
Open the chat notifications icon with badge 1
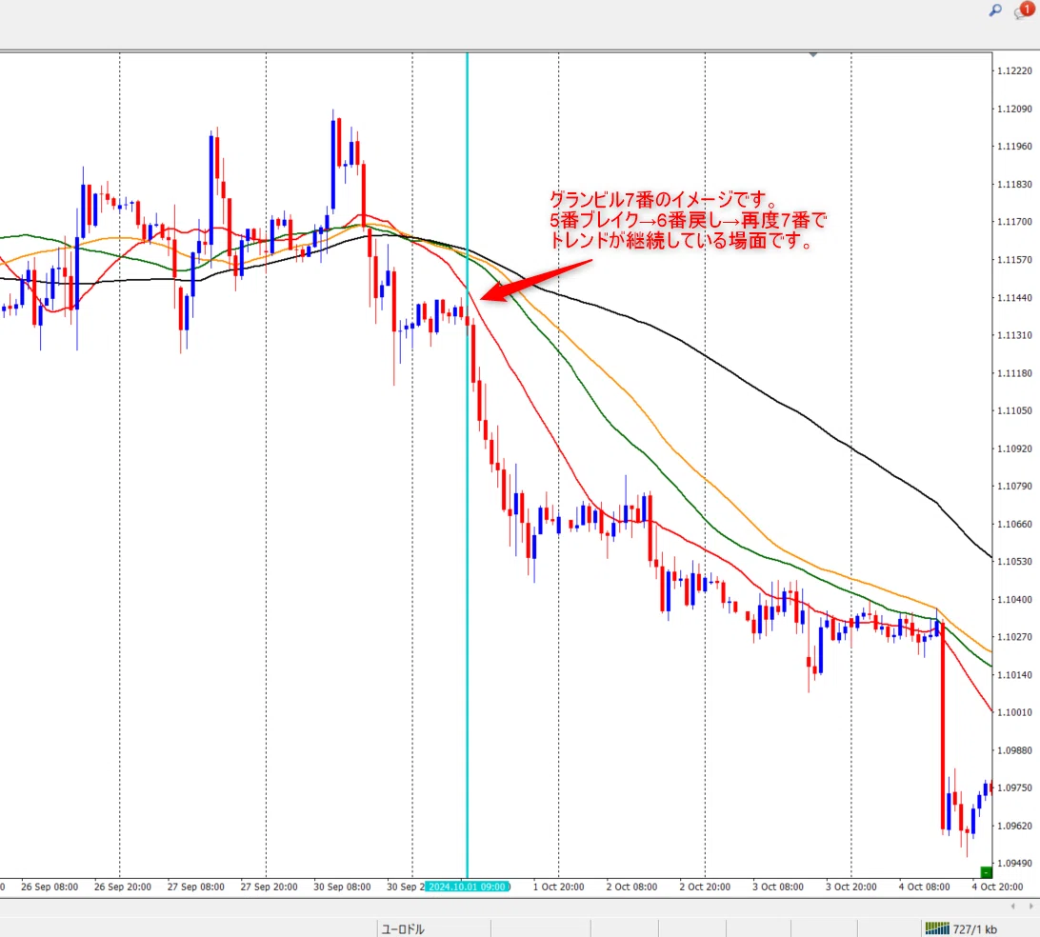point(1024,10)
